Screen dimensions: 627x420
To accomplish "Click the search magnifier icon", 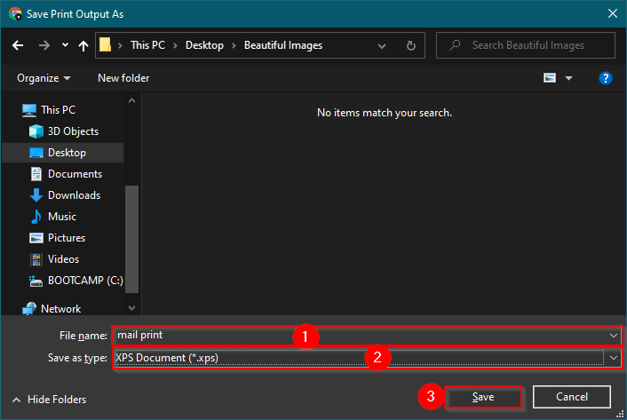I will pos(455,45).
